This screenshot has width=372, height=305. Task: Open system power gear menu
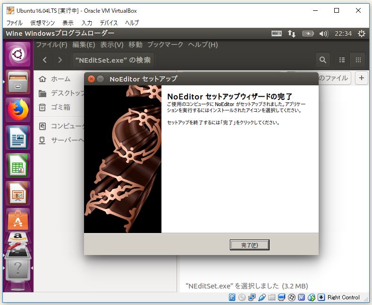click(x=362, y=33)
